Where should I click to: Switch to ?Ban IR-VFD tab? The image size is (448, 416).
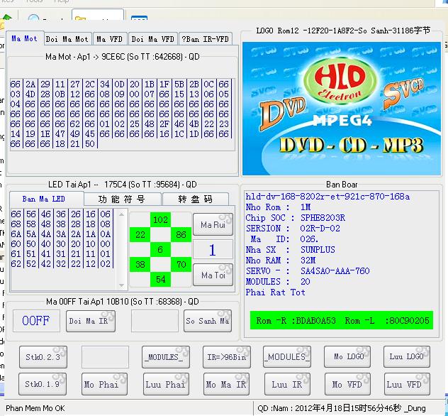click(x=206, y=39)
